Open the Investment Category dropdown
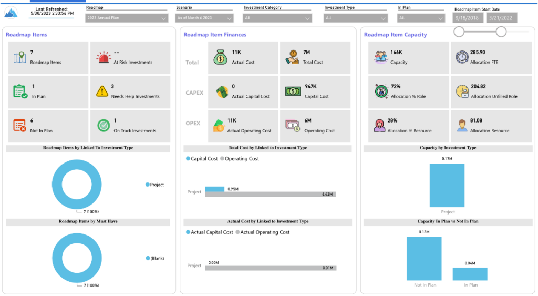This screenshot has width=538, height=296. tap(277, 18)
